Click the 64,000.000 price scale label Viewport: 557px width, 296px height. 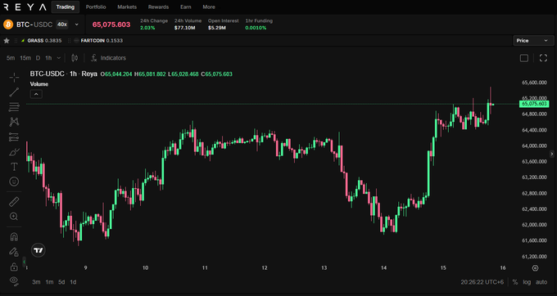coord(534,146)
